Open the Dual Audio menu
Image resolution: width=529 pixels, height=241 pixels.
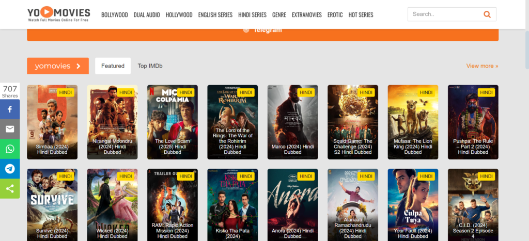coord(147,15)
